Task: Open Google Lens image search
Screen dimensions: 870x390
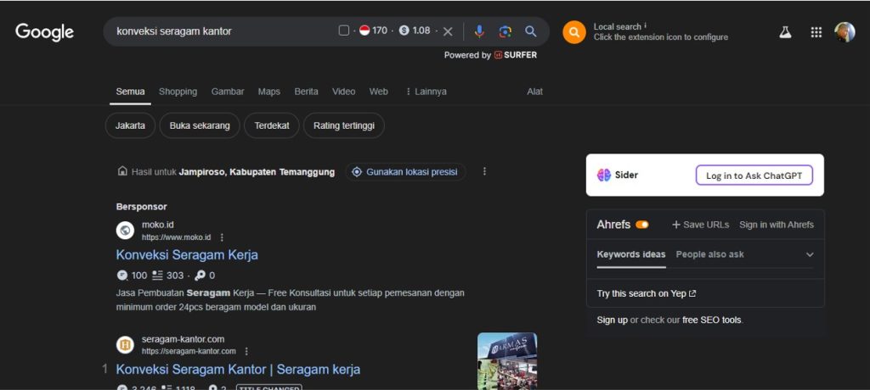Action: coord(505,31)
